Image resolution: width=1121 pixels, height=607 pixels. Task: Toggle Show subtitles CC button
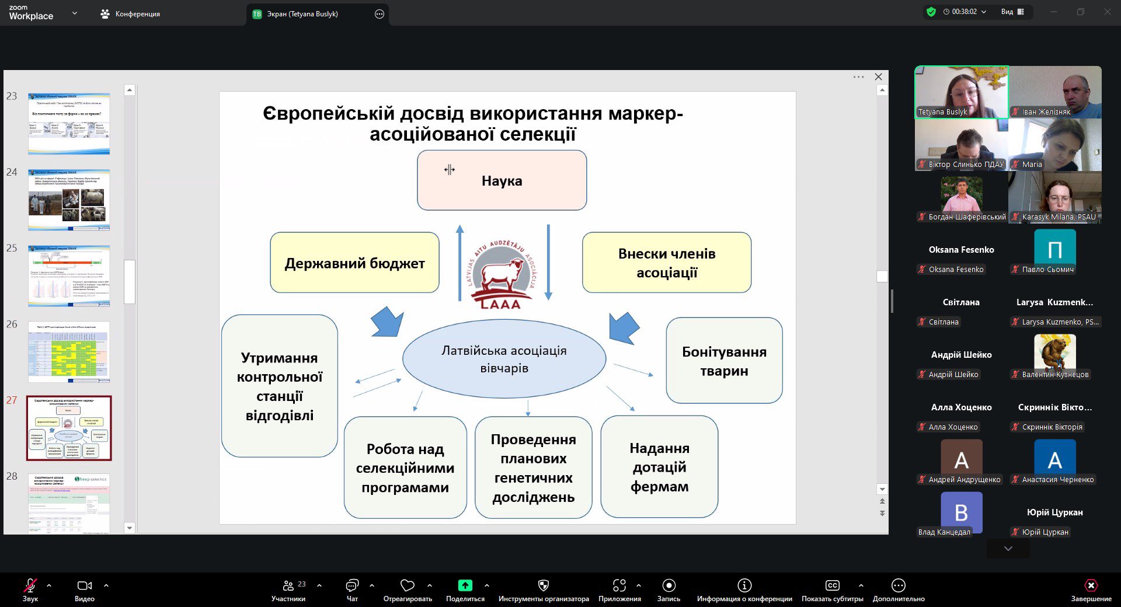coord(832,585)
